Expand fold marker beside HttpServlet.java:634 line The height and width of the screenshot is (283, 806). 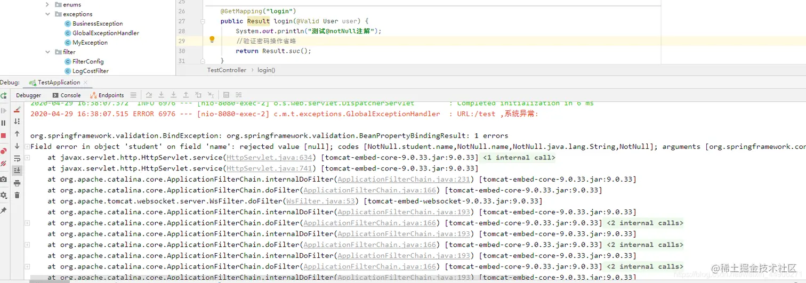27,158
